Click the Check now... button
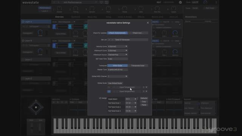This screenshot has width=242, height=136. (138, 33)
